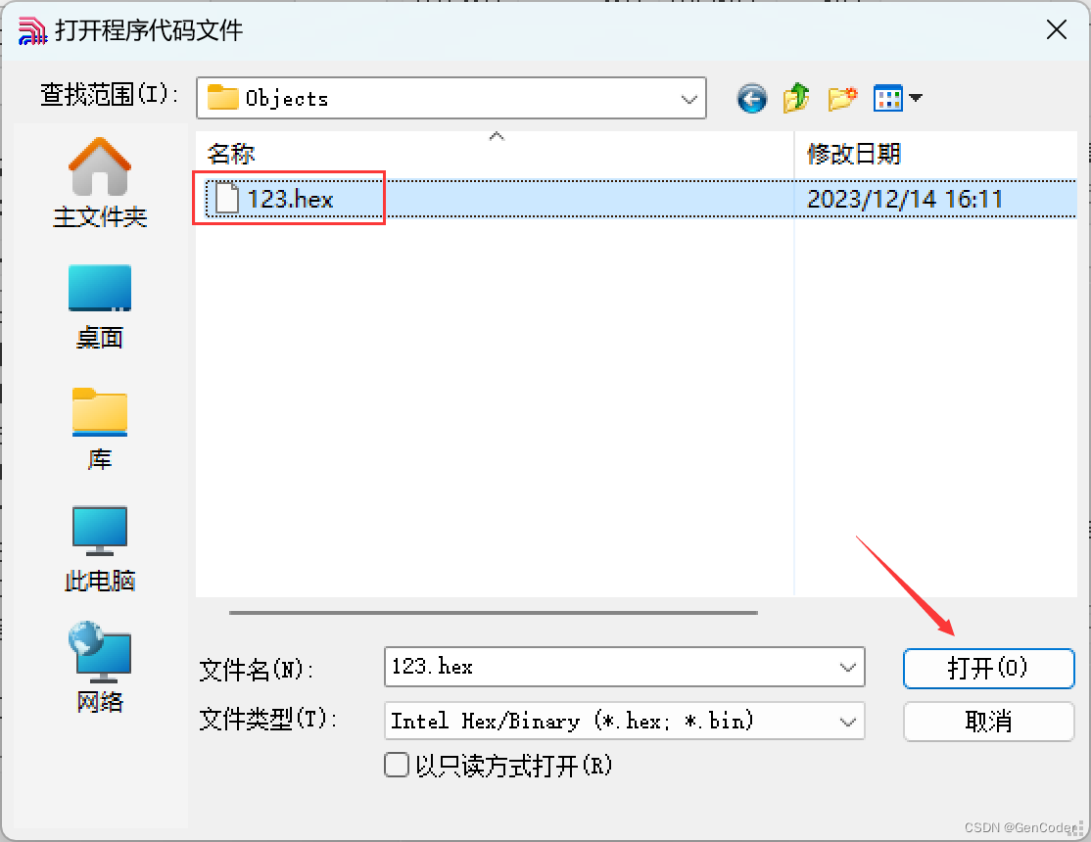The height and width of the screenshot is (842, 1091).
Task: Open the 网络 network location
Action: (x=100, y=668)
